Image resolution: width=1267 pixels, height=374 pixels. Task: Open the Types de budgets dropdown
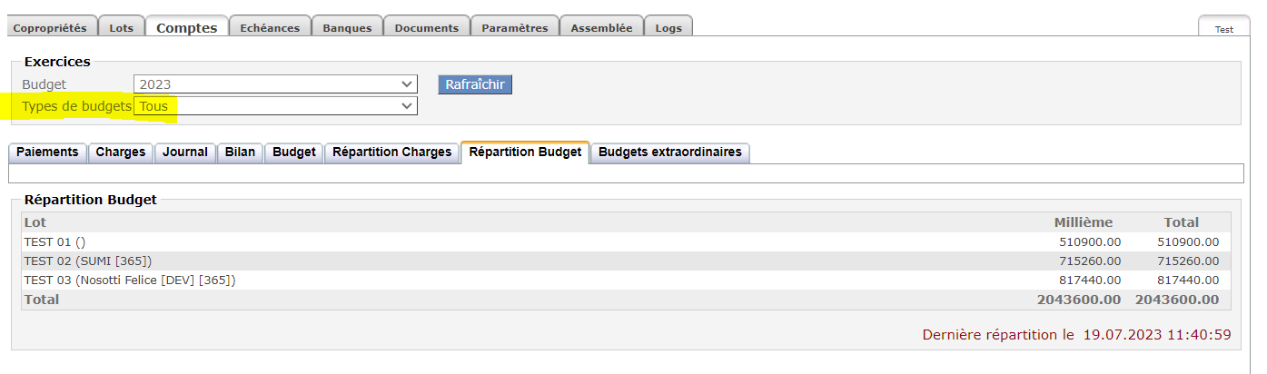pos(275,106)
